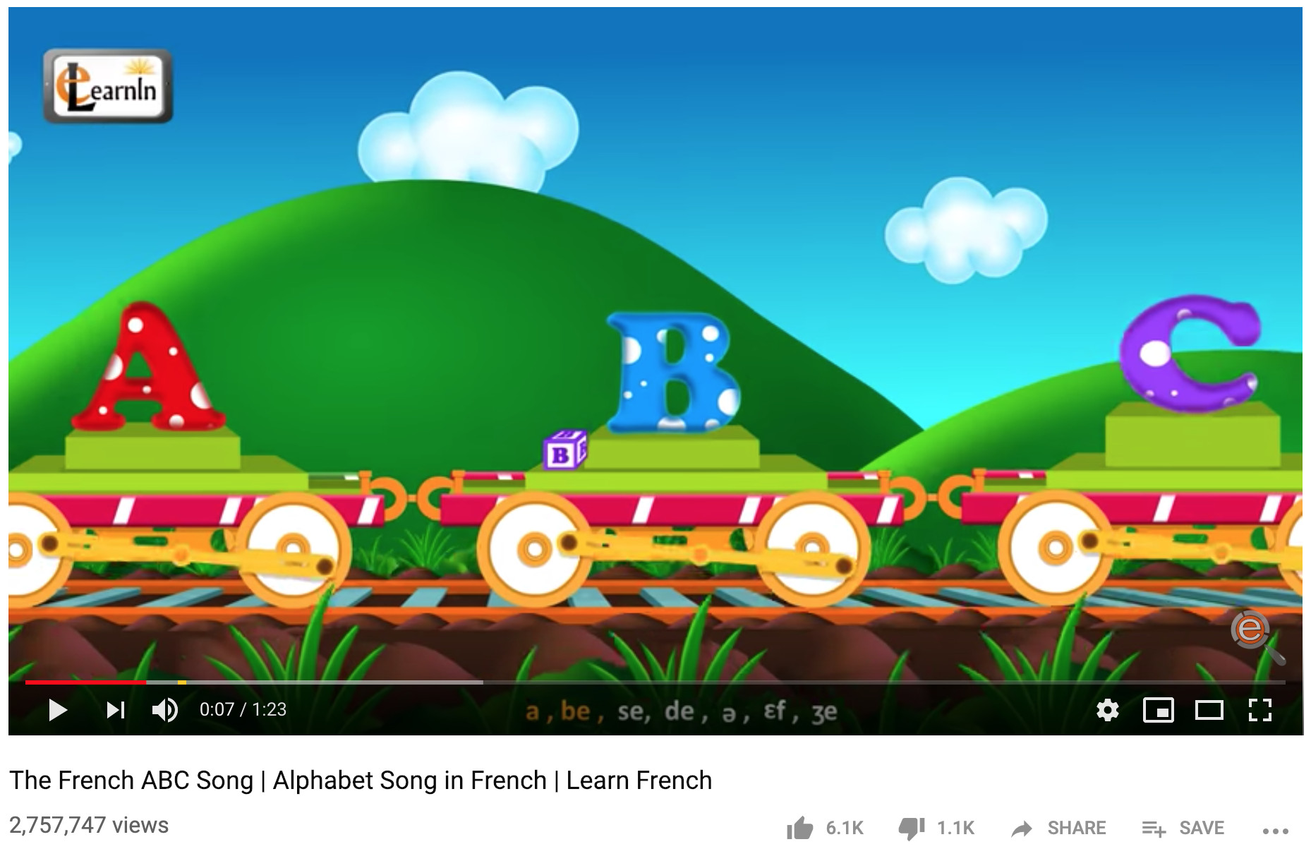Like the video with thumbs up
1311x861 pixels.
[x=799, y=828]
